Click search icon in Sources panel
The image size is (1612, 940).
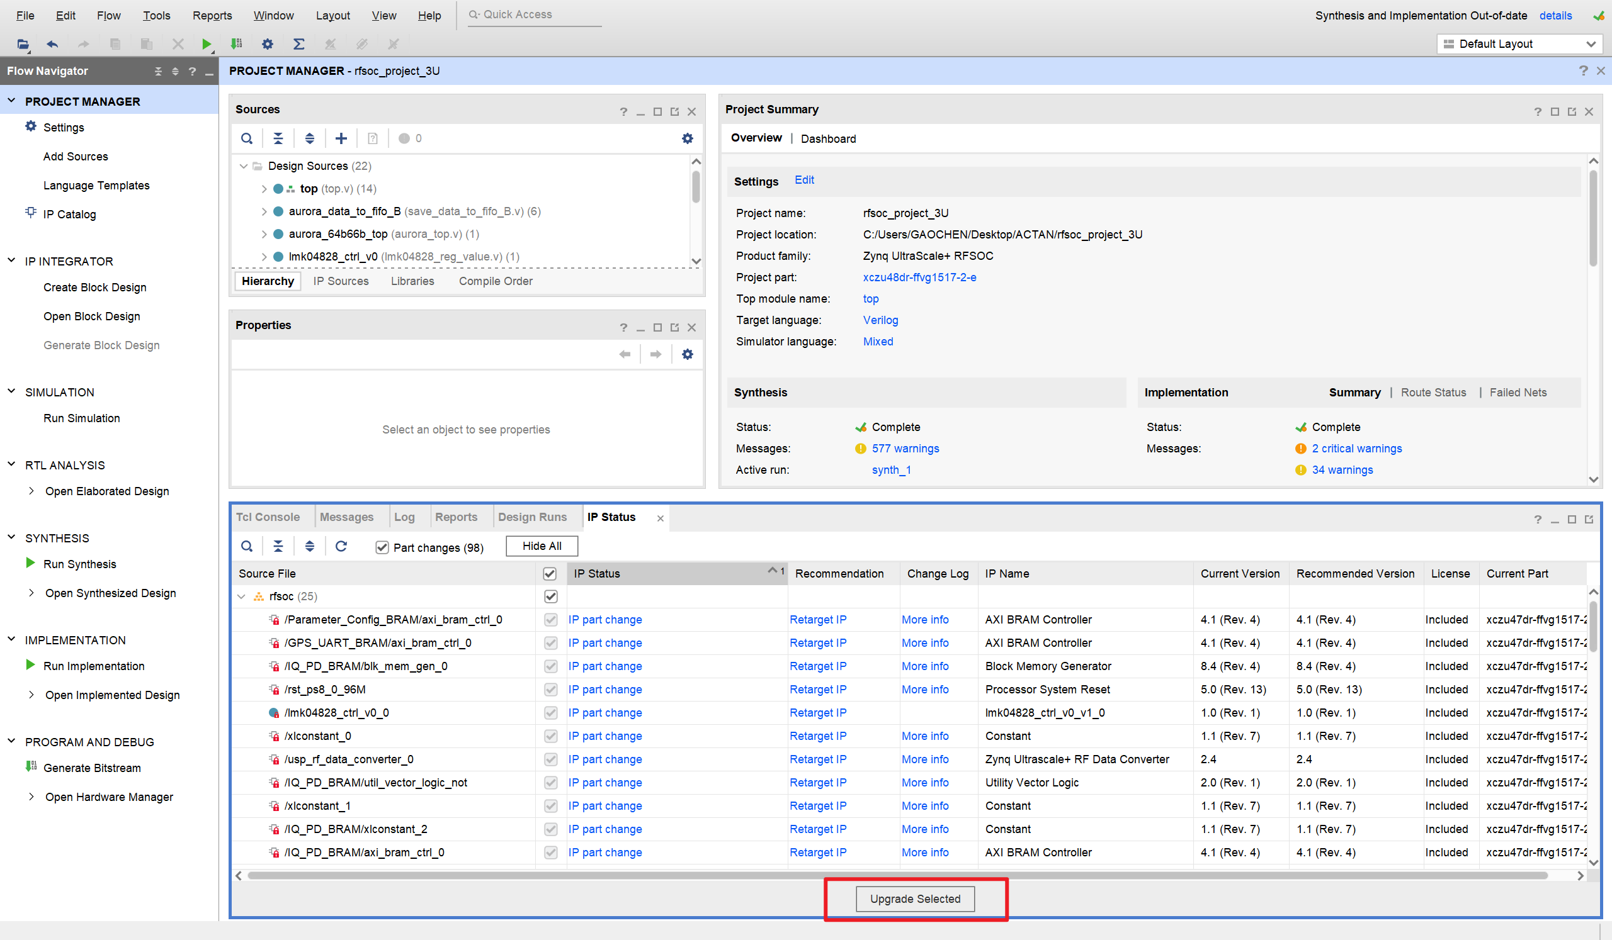click(247, 138)
